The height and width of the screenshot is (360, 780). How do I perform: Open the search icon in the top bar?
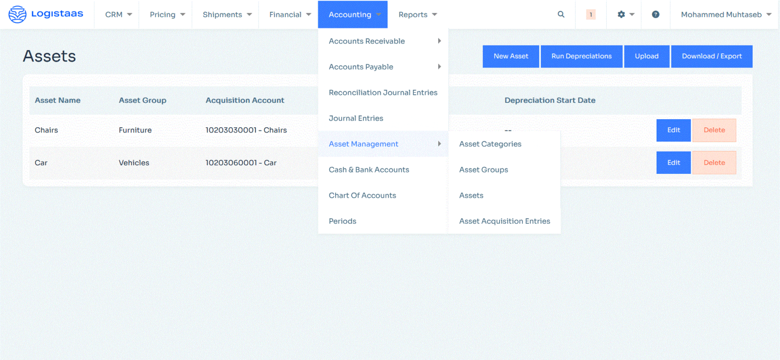561,14
